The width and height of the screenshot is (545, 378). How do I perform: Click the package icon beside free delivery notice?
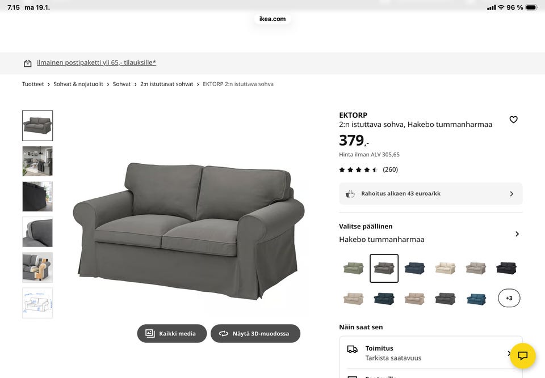point(27,63)
